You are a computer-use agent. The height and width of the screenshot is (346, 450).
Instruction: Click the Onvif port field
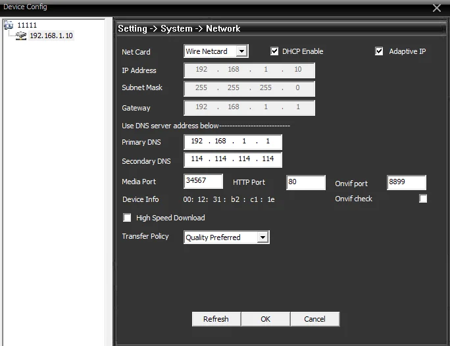click(x=407, y=182)
